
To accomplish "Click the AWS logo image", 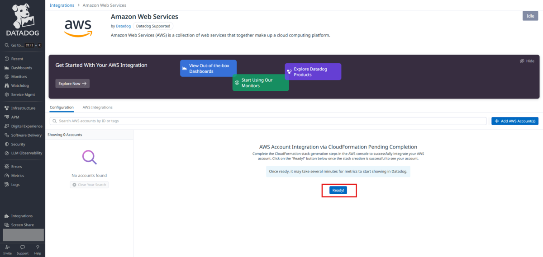I will (78, 28).
